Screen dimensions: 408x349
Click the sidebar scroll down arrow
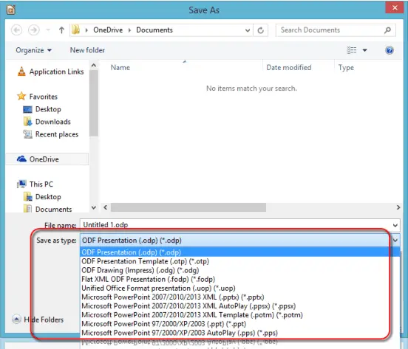tap(94, 208)
